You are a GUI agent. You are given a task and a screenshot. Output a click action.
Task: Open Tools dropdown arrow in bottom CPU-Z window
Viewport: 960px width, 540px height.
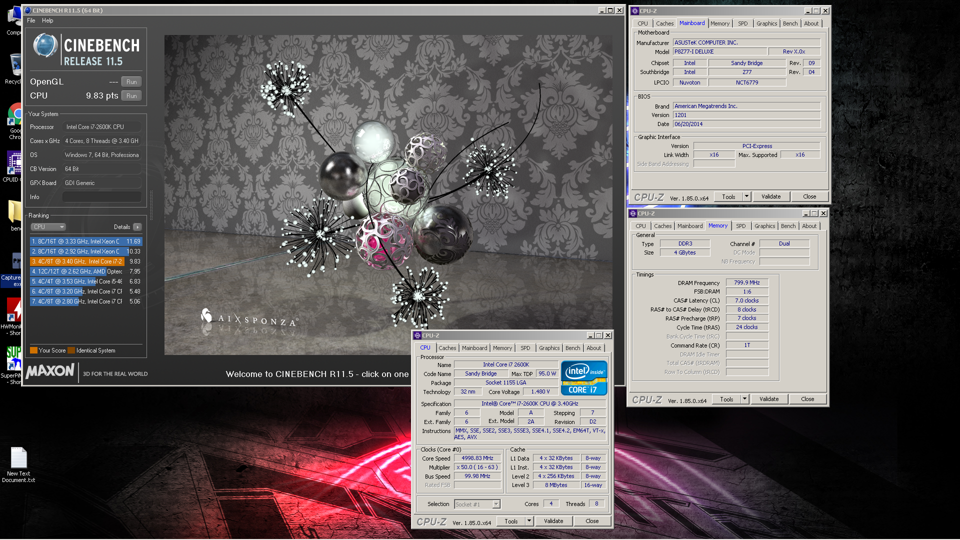[529, 521]
